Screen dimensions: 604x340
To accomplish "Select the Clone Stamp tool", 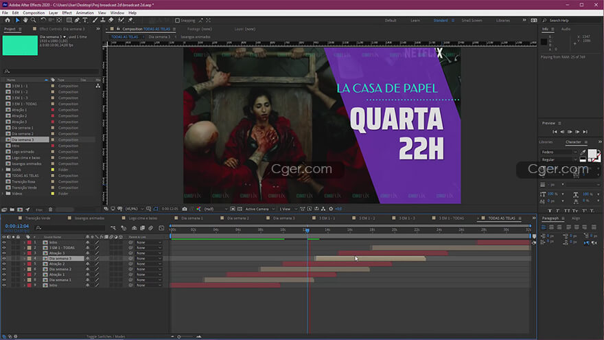I will pyautogui.click(x=103, y=20).
